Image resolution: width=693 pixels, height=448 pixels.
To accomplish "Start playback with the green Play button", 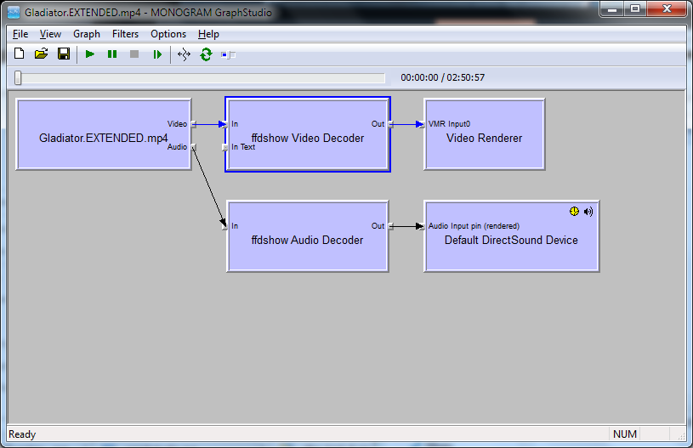I will [x=90, y=54].
